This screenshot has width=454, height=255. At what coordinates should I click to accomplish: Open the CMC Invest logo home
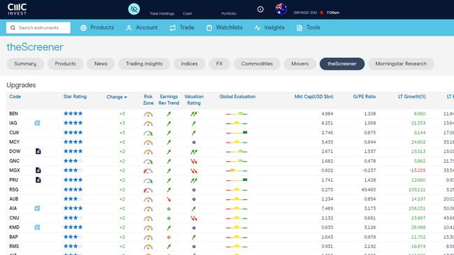click(x=17, y=9)
